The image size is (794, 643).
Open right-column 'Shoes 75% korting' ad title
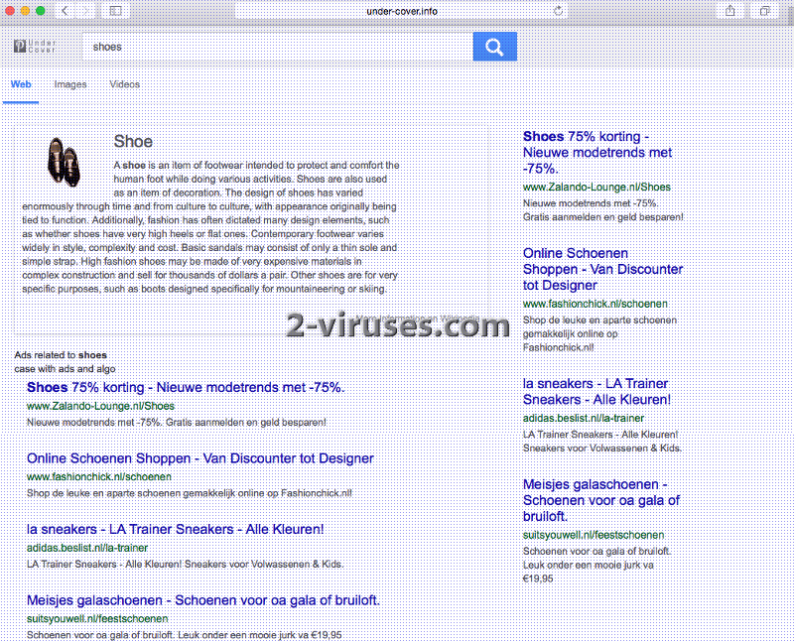pyautogui.click(x=597, y=153)
